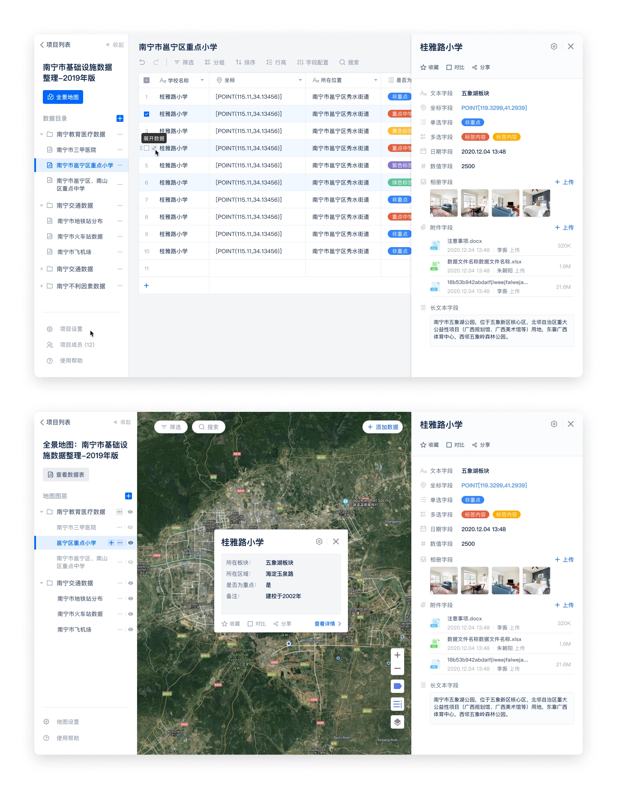Click the 添加数据 button on map
This screenshot has height=798, width=617.
coord(383,427)
